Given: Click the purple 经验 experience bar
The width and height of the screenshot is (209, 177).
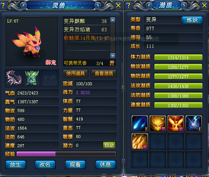Looking at the screenshot, I should [x=66, y=154].
